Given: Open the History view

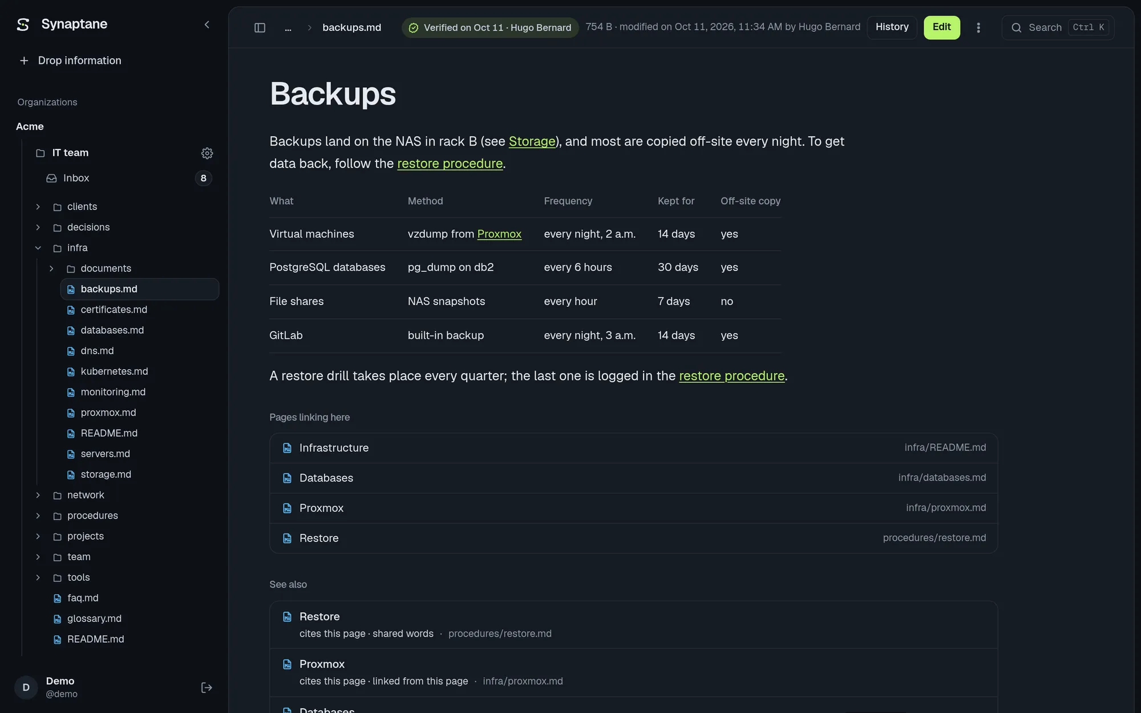Looking at the screenshot, I should [x=892, y=27].
